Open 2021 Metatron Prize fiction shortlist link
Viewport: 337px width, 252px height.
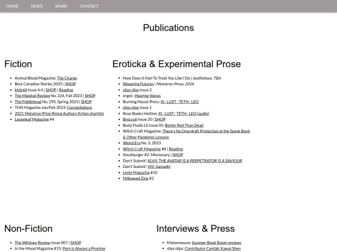[59, 114]
